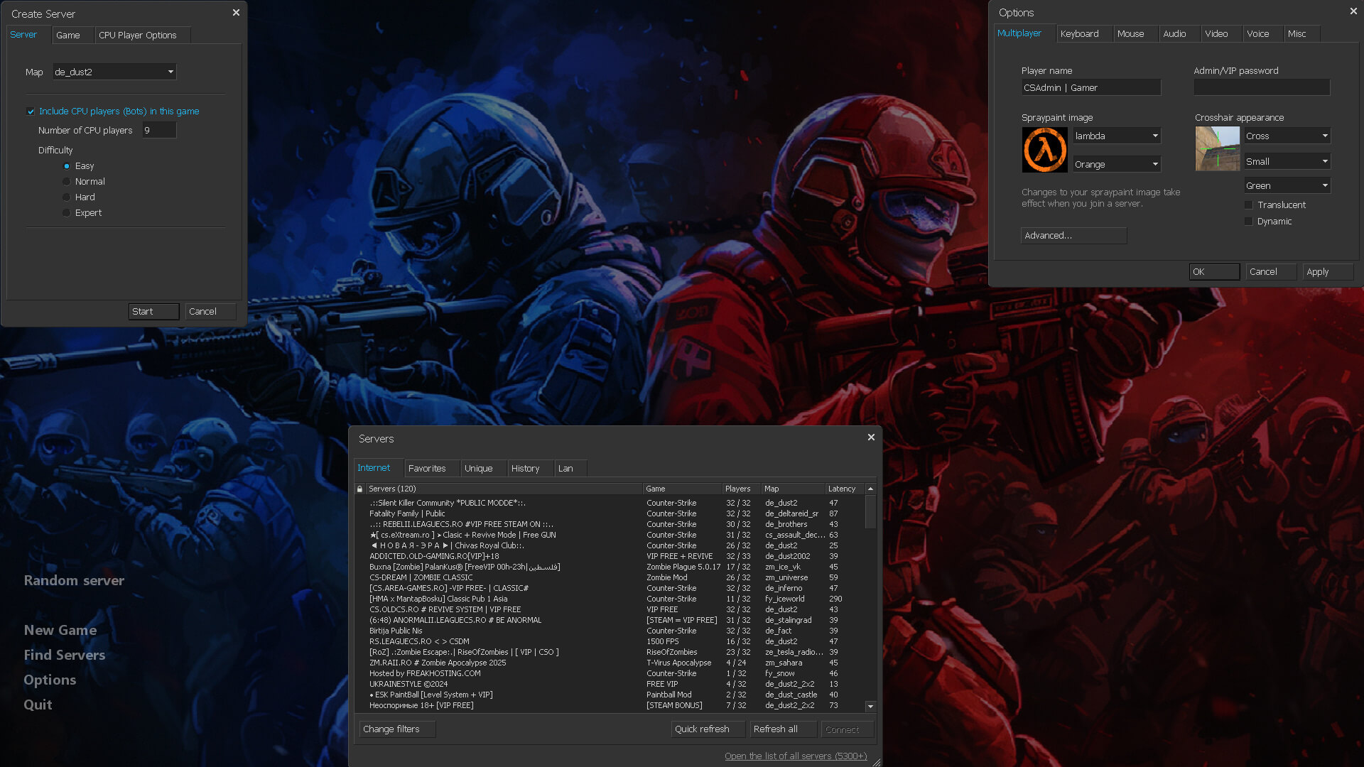Select the Fatality Family | Public server row

pyautogui.click(x=610, y=513)
